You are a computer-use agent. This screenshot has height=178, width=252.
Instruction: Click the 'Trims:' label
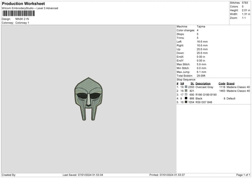tap(181, 38)
